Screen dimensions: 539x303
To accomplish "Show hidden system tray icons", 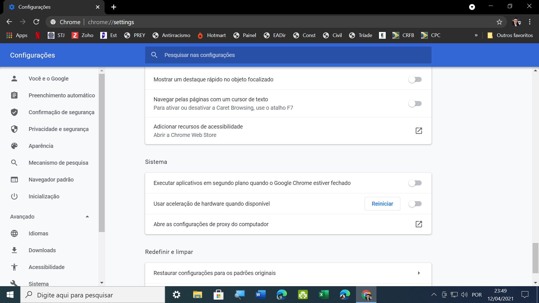I will pyautogui.click(x=434, y=295).
